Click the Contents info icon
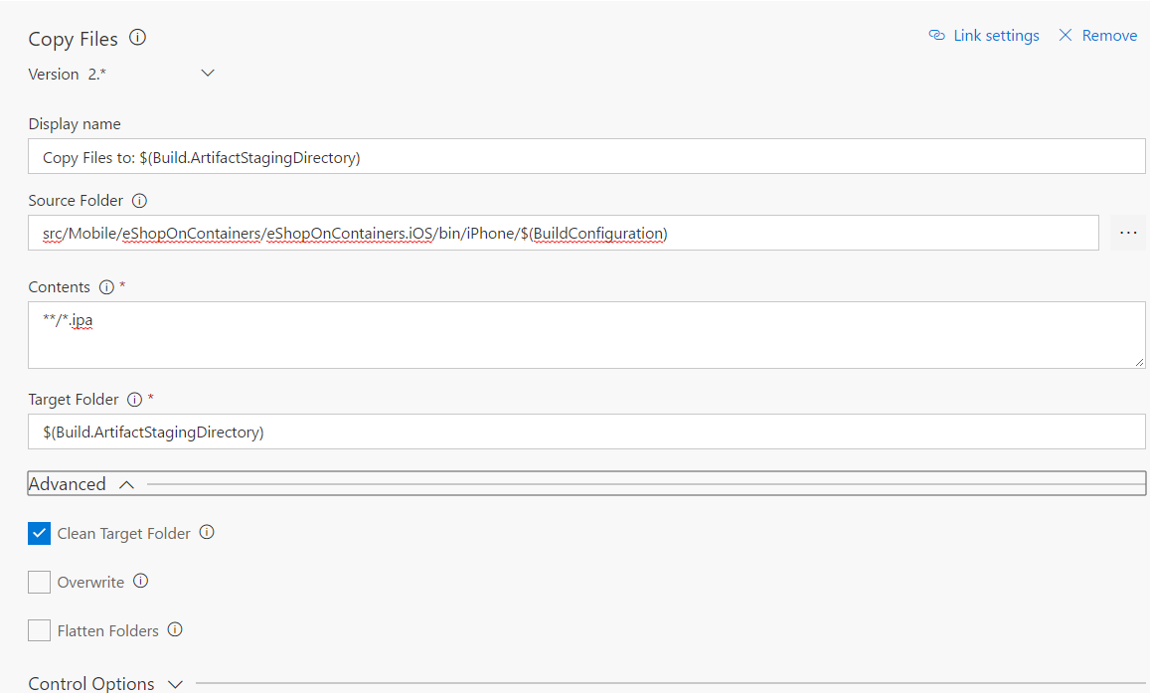The image size is (1150, 693). click(106, 287)
